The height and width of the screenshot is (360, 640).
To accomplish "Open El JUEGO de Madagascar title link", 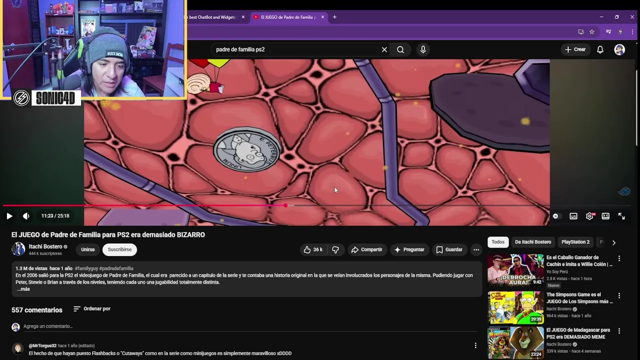I will tap(578, 333).
